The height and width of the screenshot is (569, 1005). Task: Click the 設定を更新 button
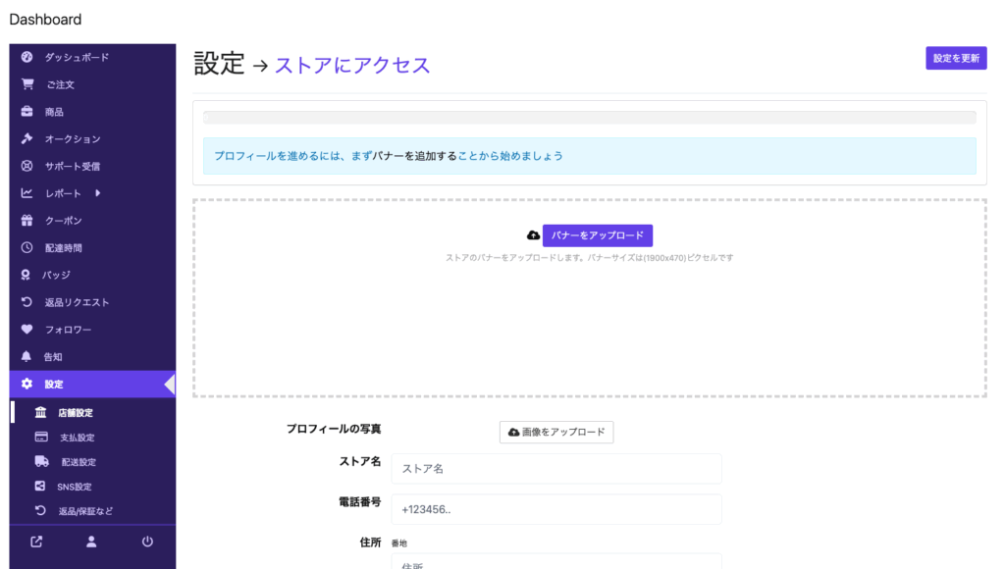tap(955, 58)
